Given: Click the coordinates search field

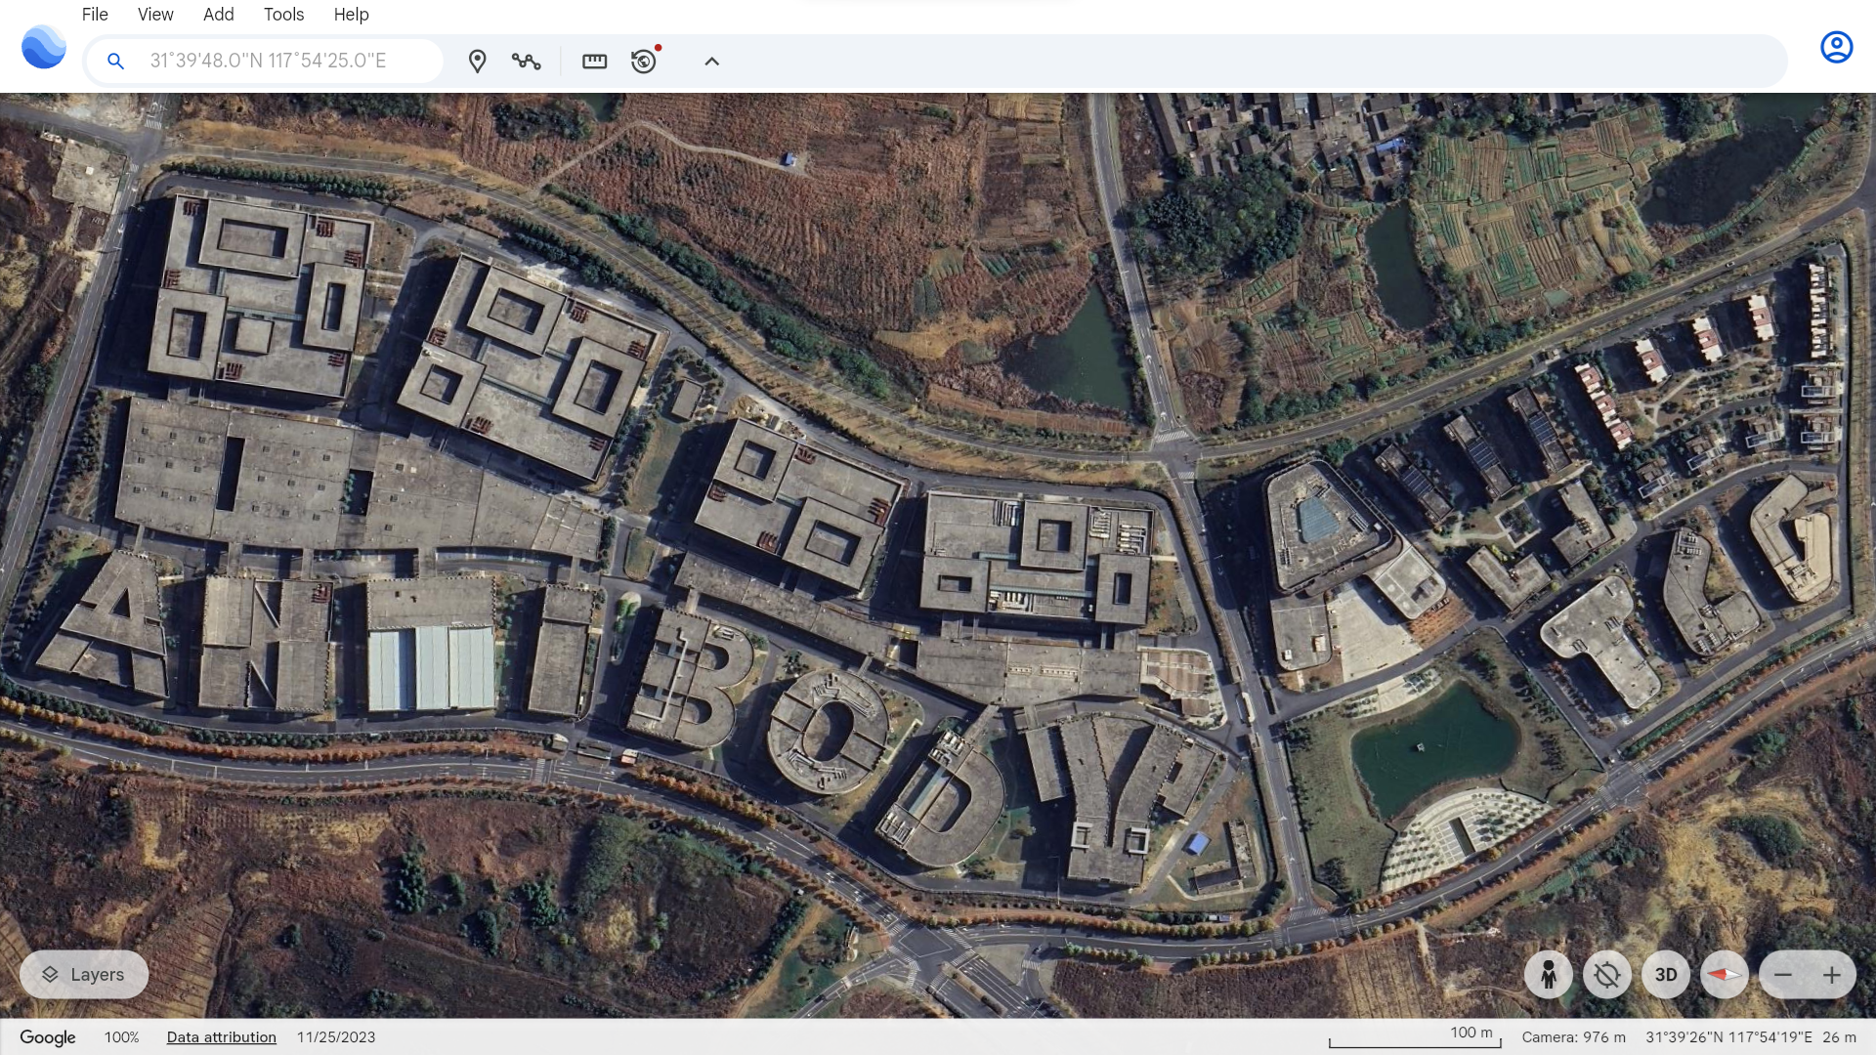Looking at the screenshot, I should click(283, 61).
